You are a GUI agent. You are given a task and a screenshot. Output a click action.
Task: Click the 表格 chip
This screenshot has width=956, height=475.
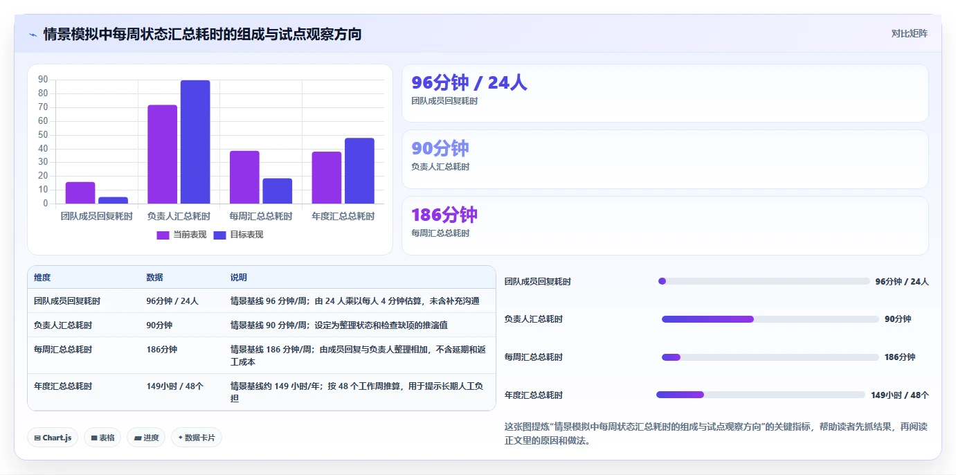pos(102,438)
